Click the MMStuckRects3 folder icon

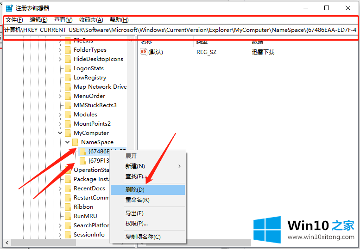68,105
